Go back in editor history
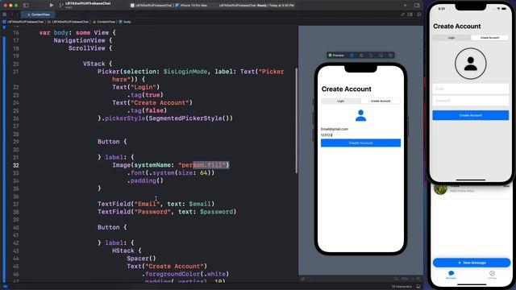The image size is (516, 290). 12,14
